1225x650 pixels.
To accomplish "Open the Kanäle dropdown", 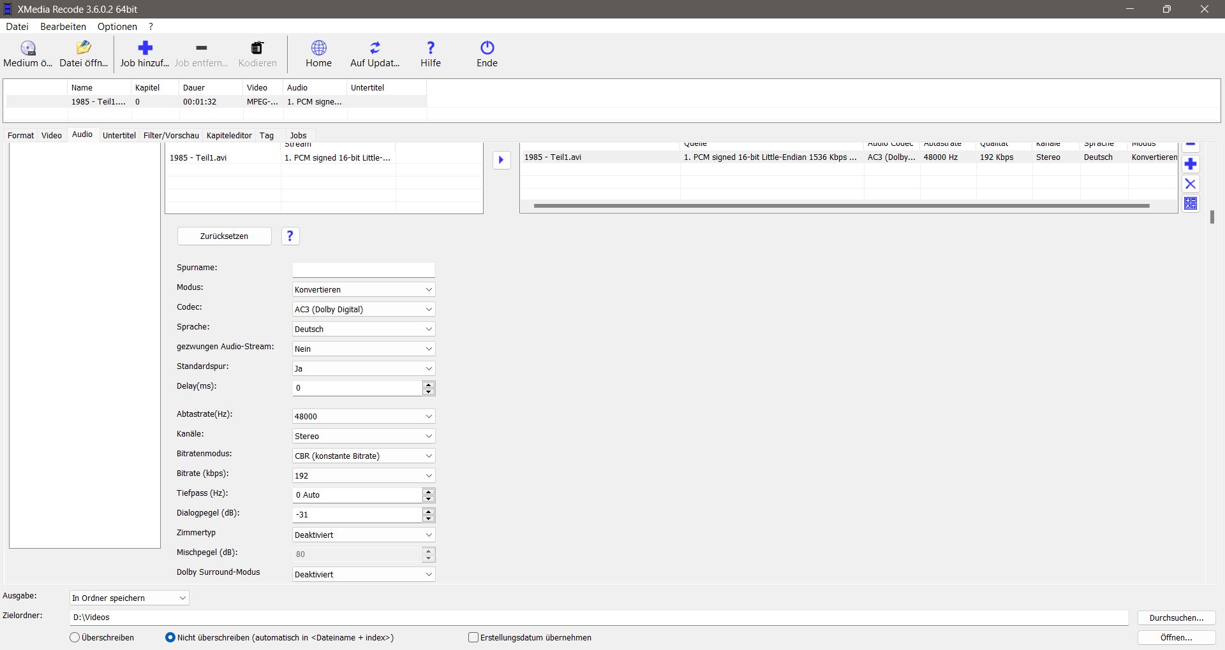I will [x=364, y=436].
